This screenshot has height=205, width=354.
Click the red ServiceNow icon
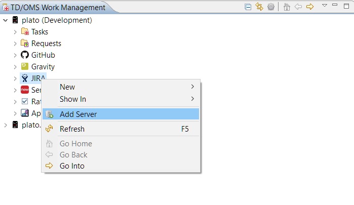click(25, 90)
